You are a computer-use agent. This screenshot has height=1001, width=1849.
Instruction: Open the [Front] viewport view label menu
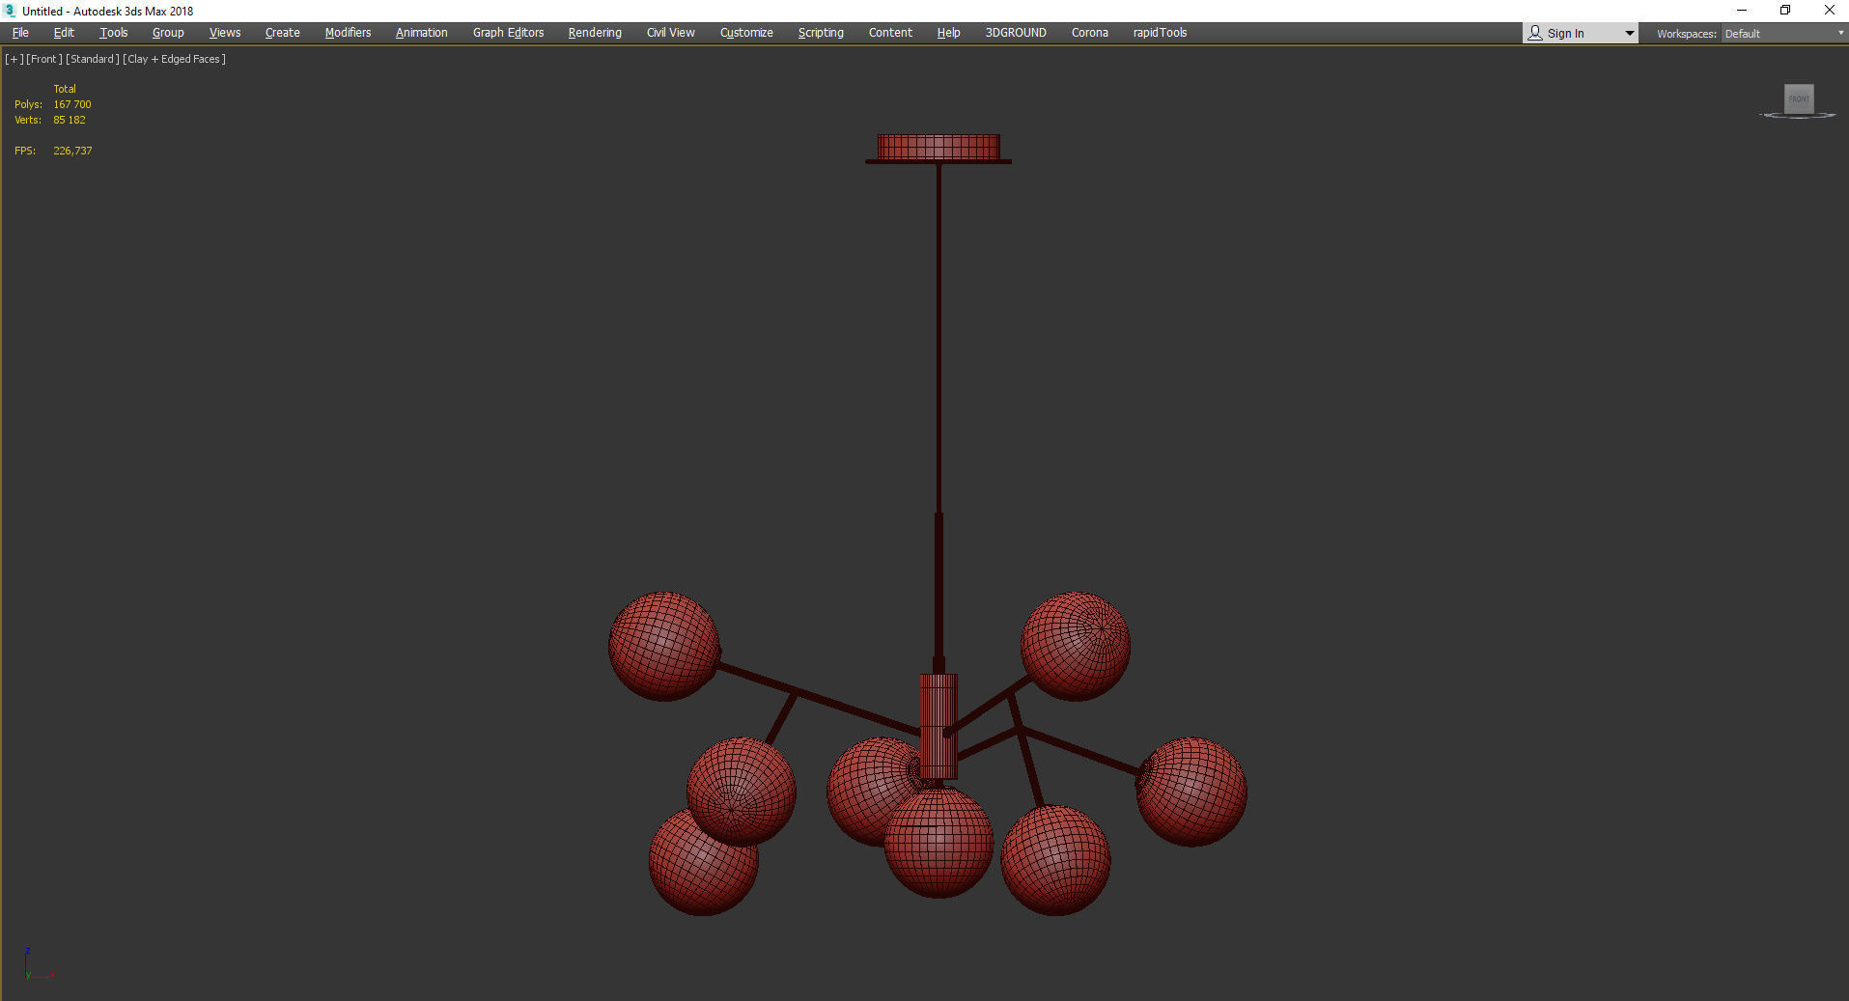(x=44, y=59)
